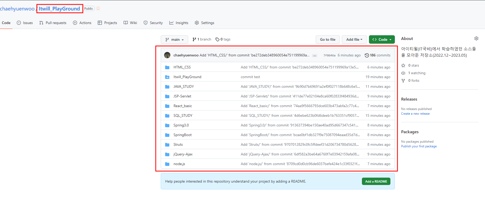Click the React_basic folder icon
This screenshot has width=485, height=198.
167,106
